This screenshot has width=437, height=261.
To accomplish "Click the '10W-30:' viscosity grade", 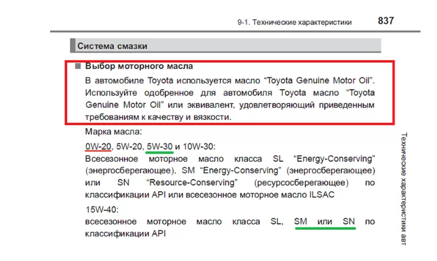I will coord(199,146).
